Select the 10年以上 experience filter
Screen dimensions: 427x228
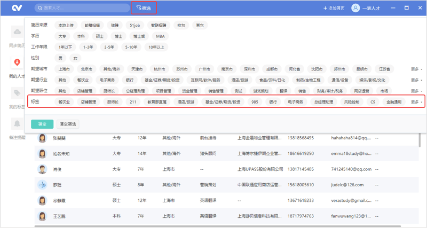click(x=156, y=47)
